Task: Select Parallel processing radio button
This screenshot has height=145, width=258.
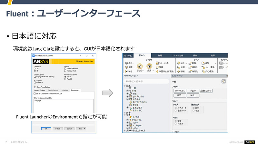Action: (65, 79)
